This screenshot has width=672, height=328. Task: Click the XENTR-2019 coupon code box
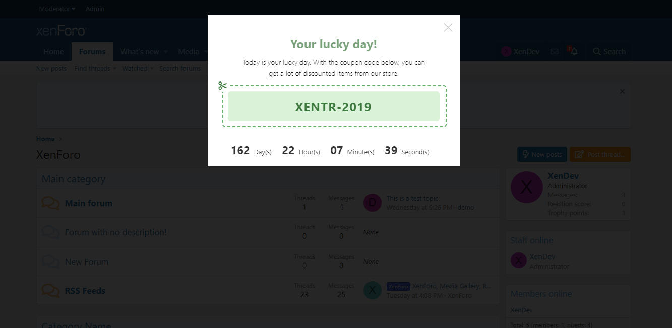point(333,107)
